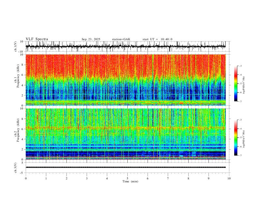Click the "6" kHz tick of ch.2 spectrogram
Screen dimensions: 258x200
(x=22, y=129)
